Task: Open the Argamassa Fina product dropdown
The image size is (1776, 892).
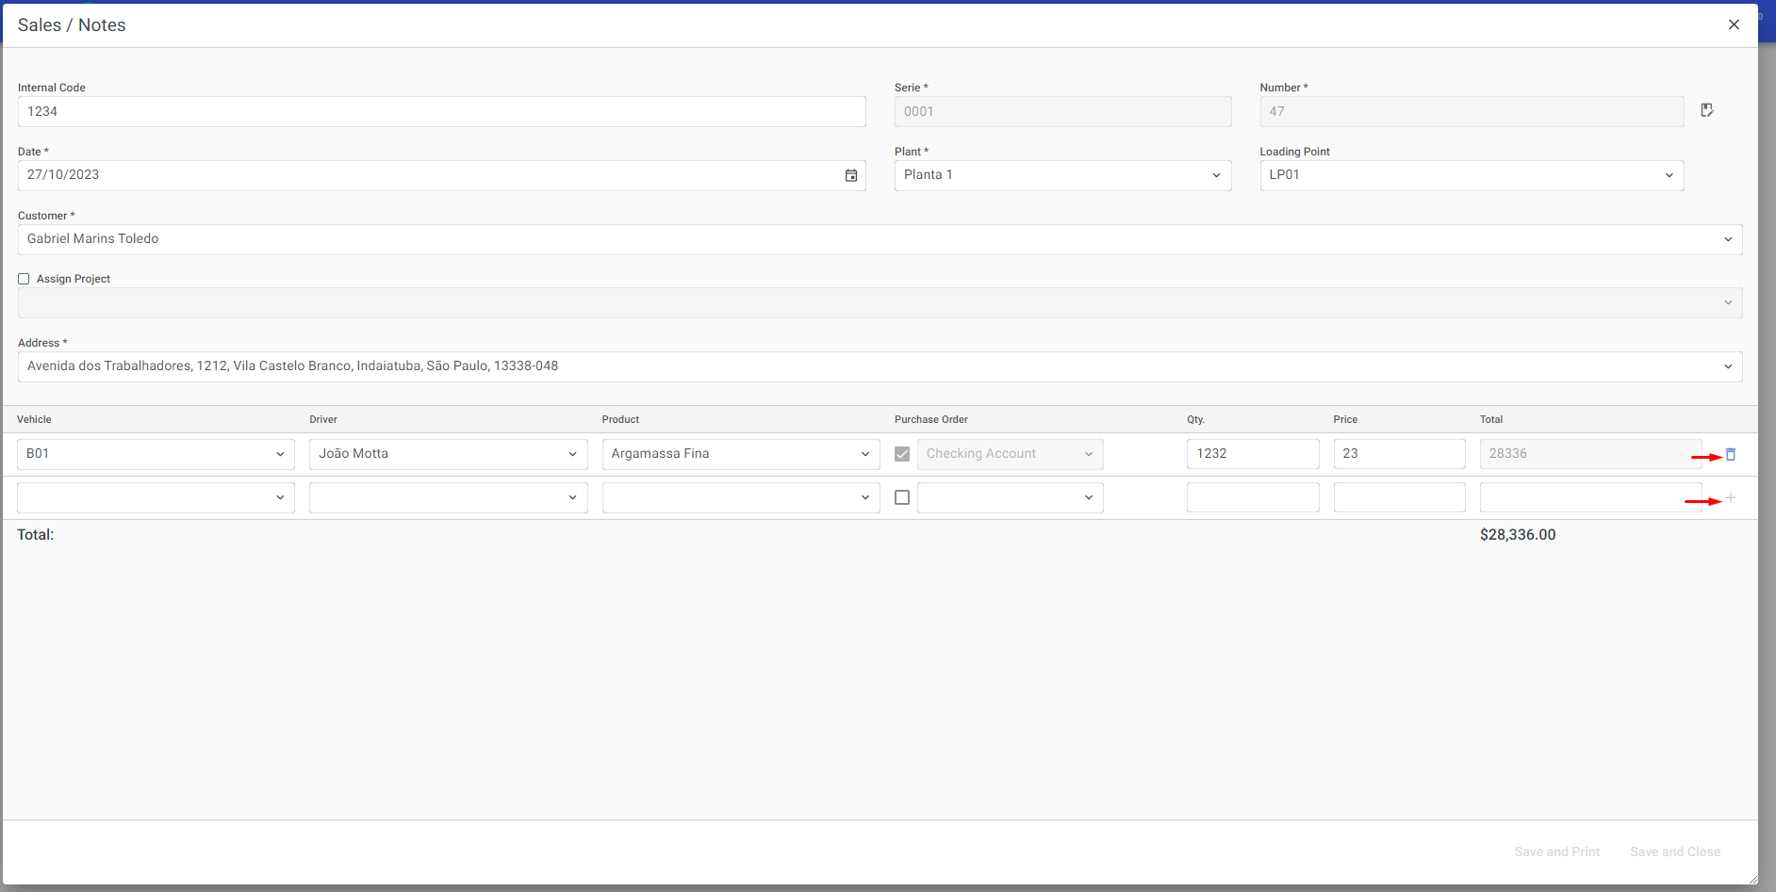Action: click(740, 454)
